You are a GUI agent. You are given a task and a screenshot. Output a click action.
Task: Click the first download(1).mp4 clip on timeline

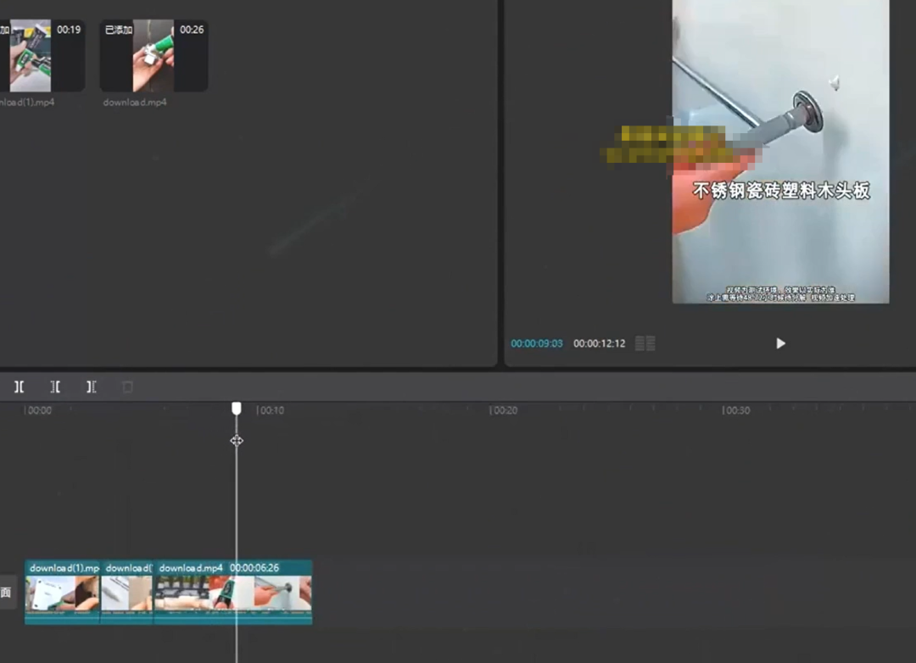[62, 593]
